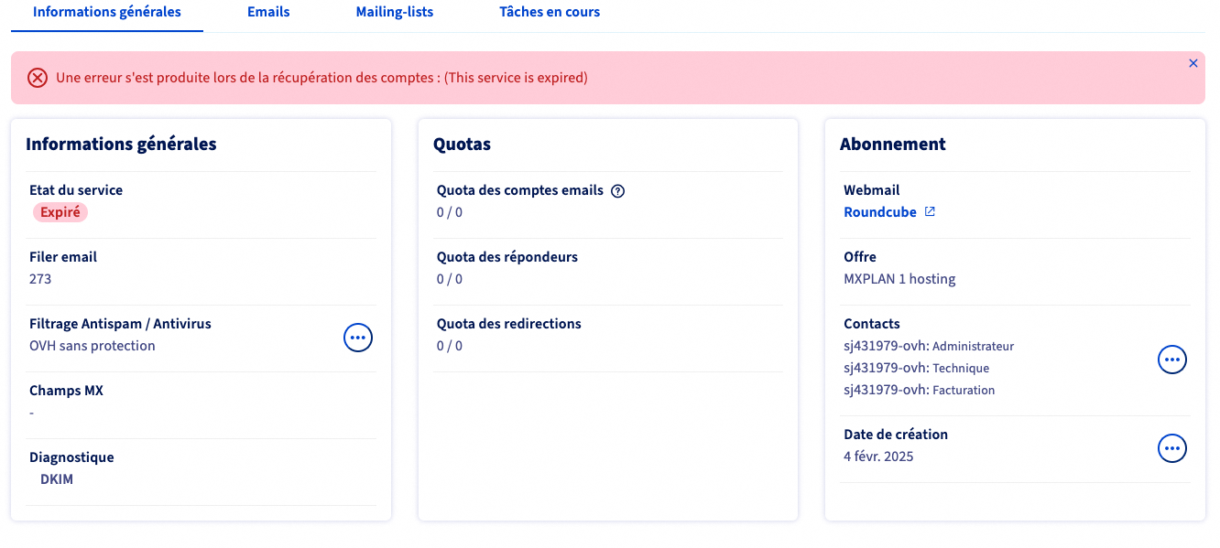Open the Mailing-lists tab

click(394, 13)
